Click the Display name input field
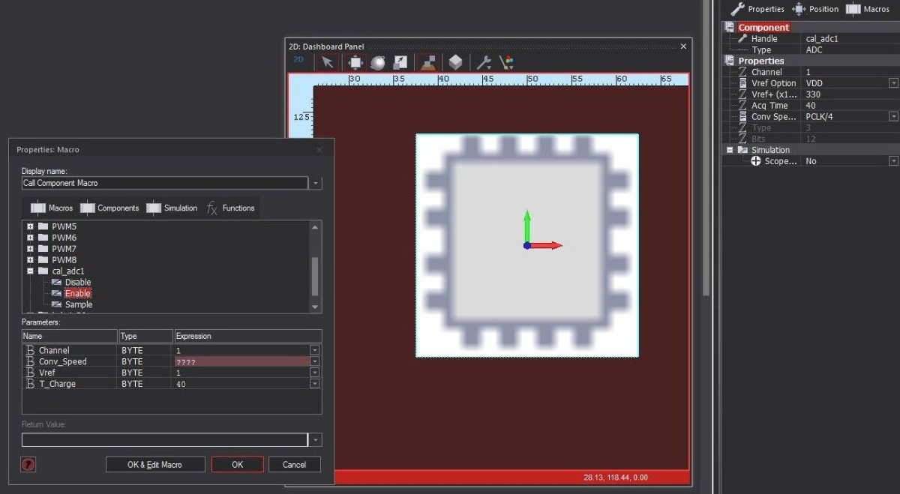Image resolution: width=900 pixels, height=494 pixels. coord(165,183)
